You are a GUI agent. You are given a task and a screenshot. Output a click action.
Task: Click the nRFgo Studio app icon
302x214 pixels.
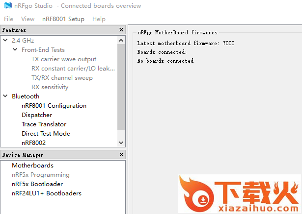pyautogui.click(x=7, y=6)
